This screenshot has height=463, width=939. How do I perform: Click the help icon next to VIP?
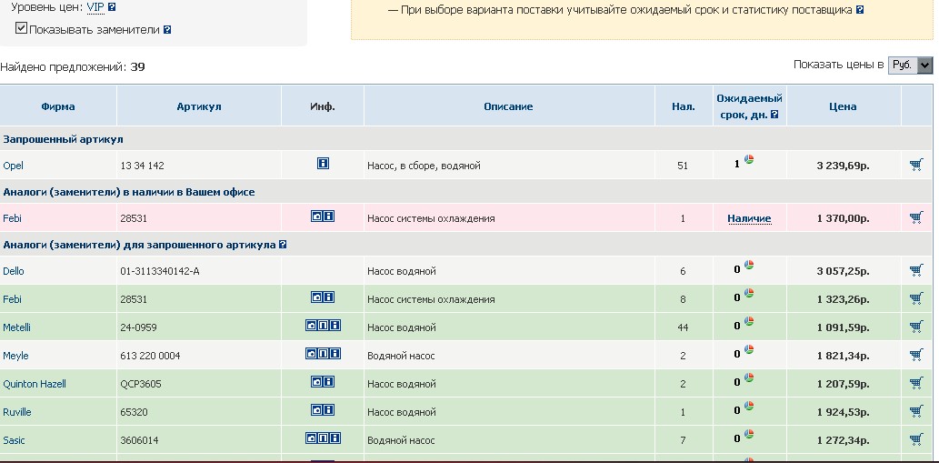click(112, 8)
